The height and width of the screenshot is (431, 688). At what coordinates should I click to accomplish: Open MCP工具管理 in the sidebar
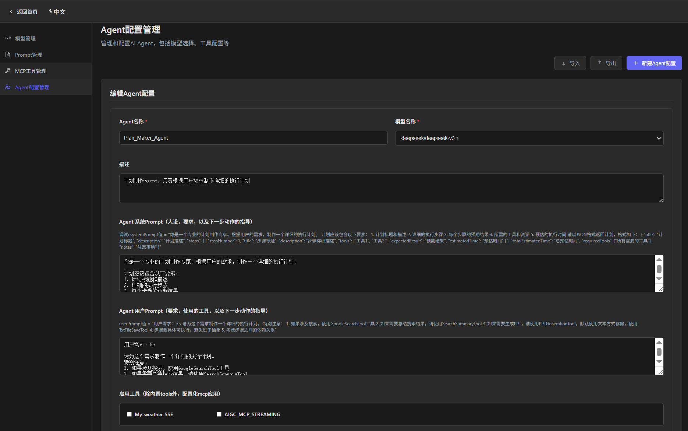point(46,71)
